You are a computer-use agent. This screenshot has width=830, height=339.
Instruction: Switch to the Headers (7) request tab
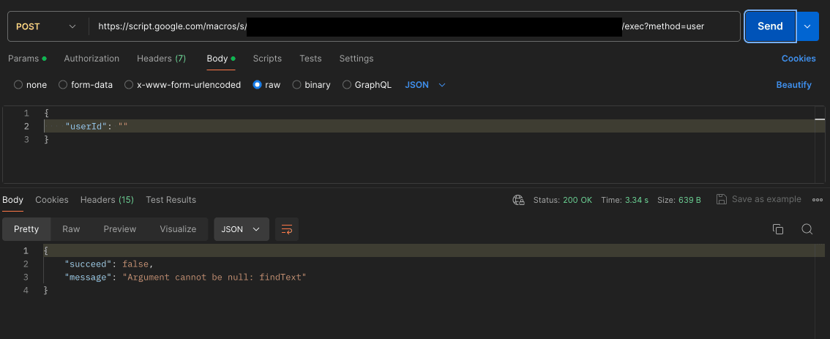coord(161,59)
